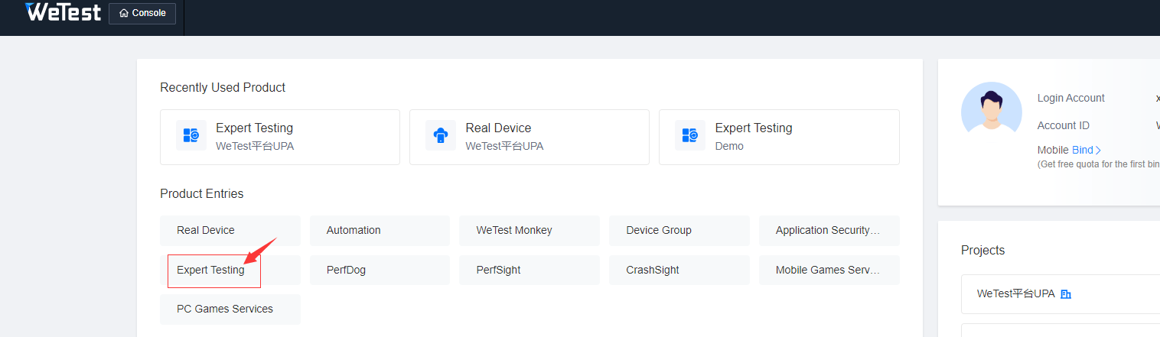
Task: Open Device Group product entry
Action: (x=679, y=230)
